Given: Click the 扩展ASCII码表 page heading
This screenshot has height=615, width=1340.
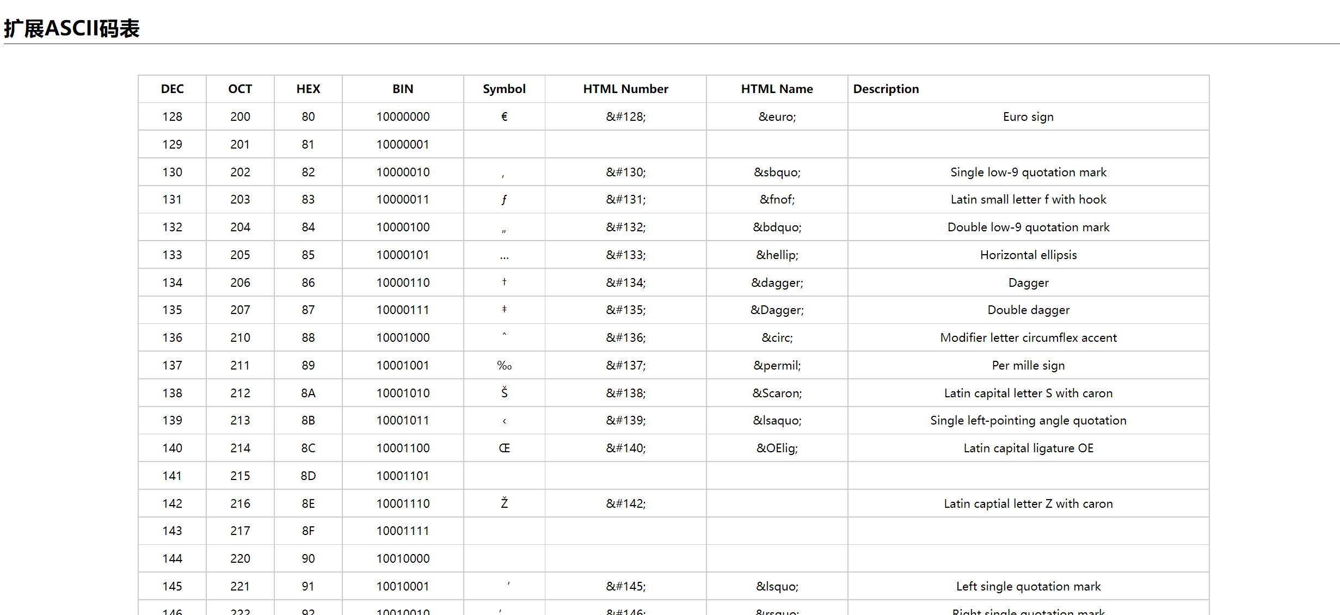Looking at the screenshot, I should (72, 28).
